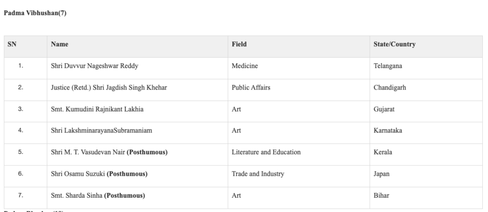Click the Medicine field cell

pyautogui.click(x=244, y=66)
